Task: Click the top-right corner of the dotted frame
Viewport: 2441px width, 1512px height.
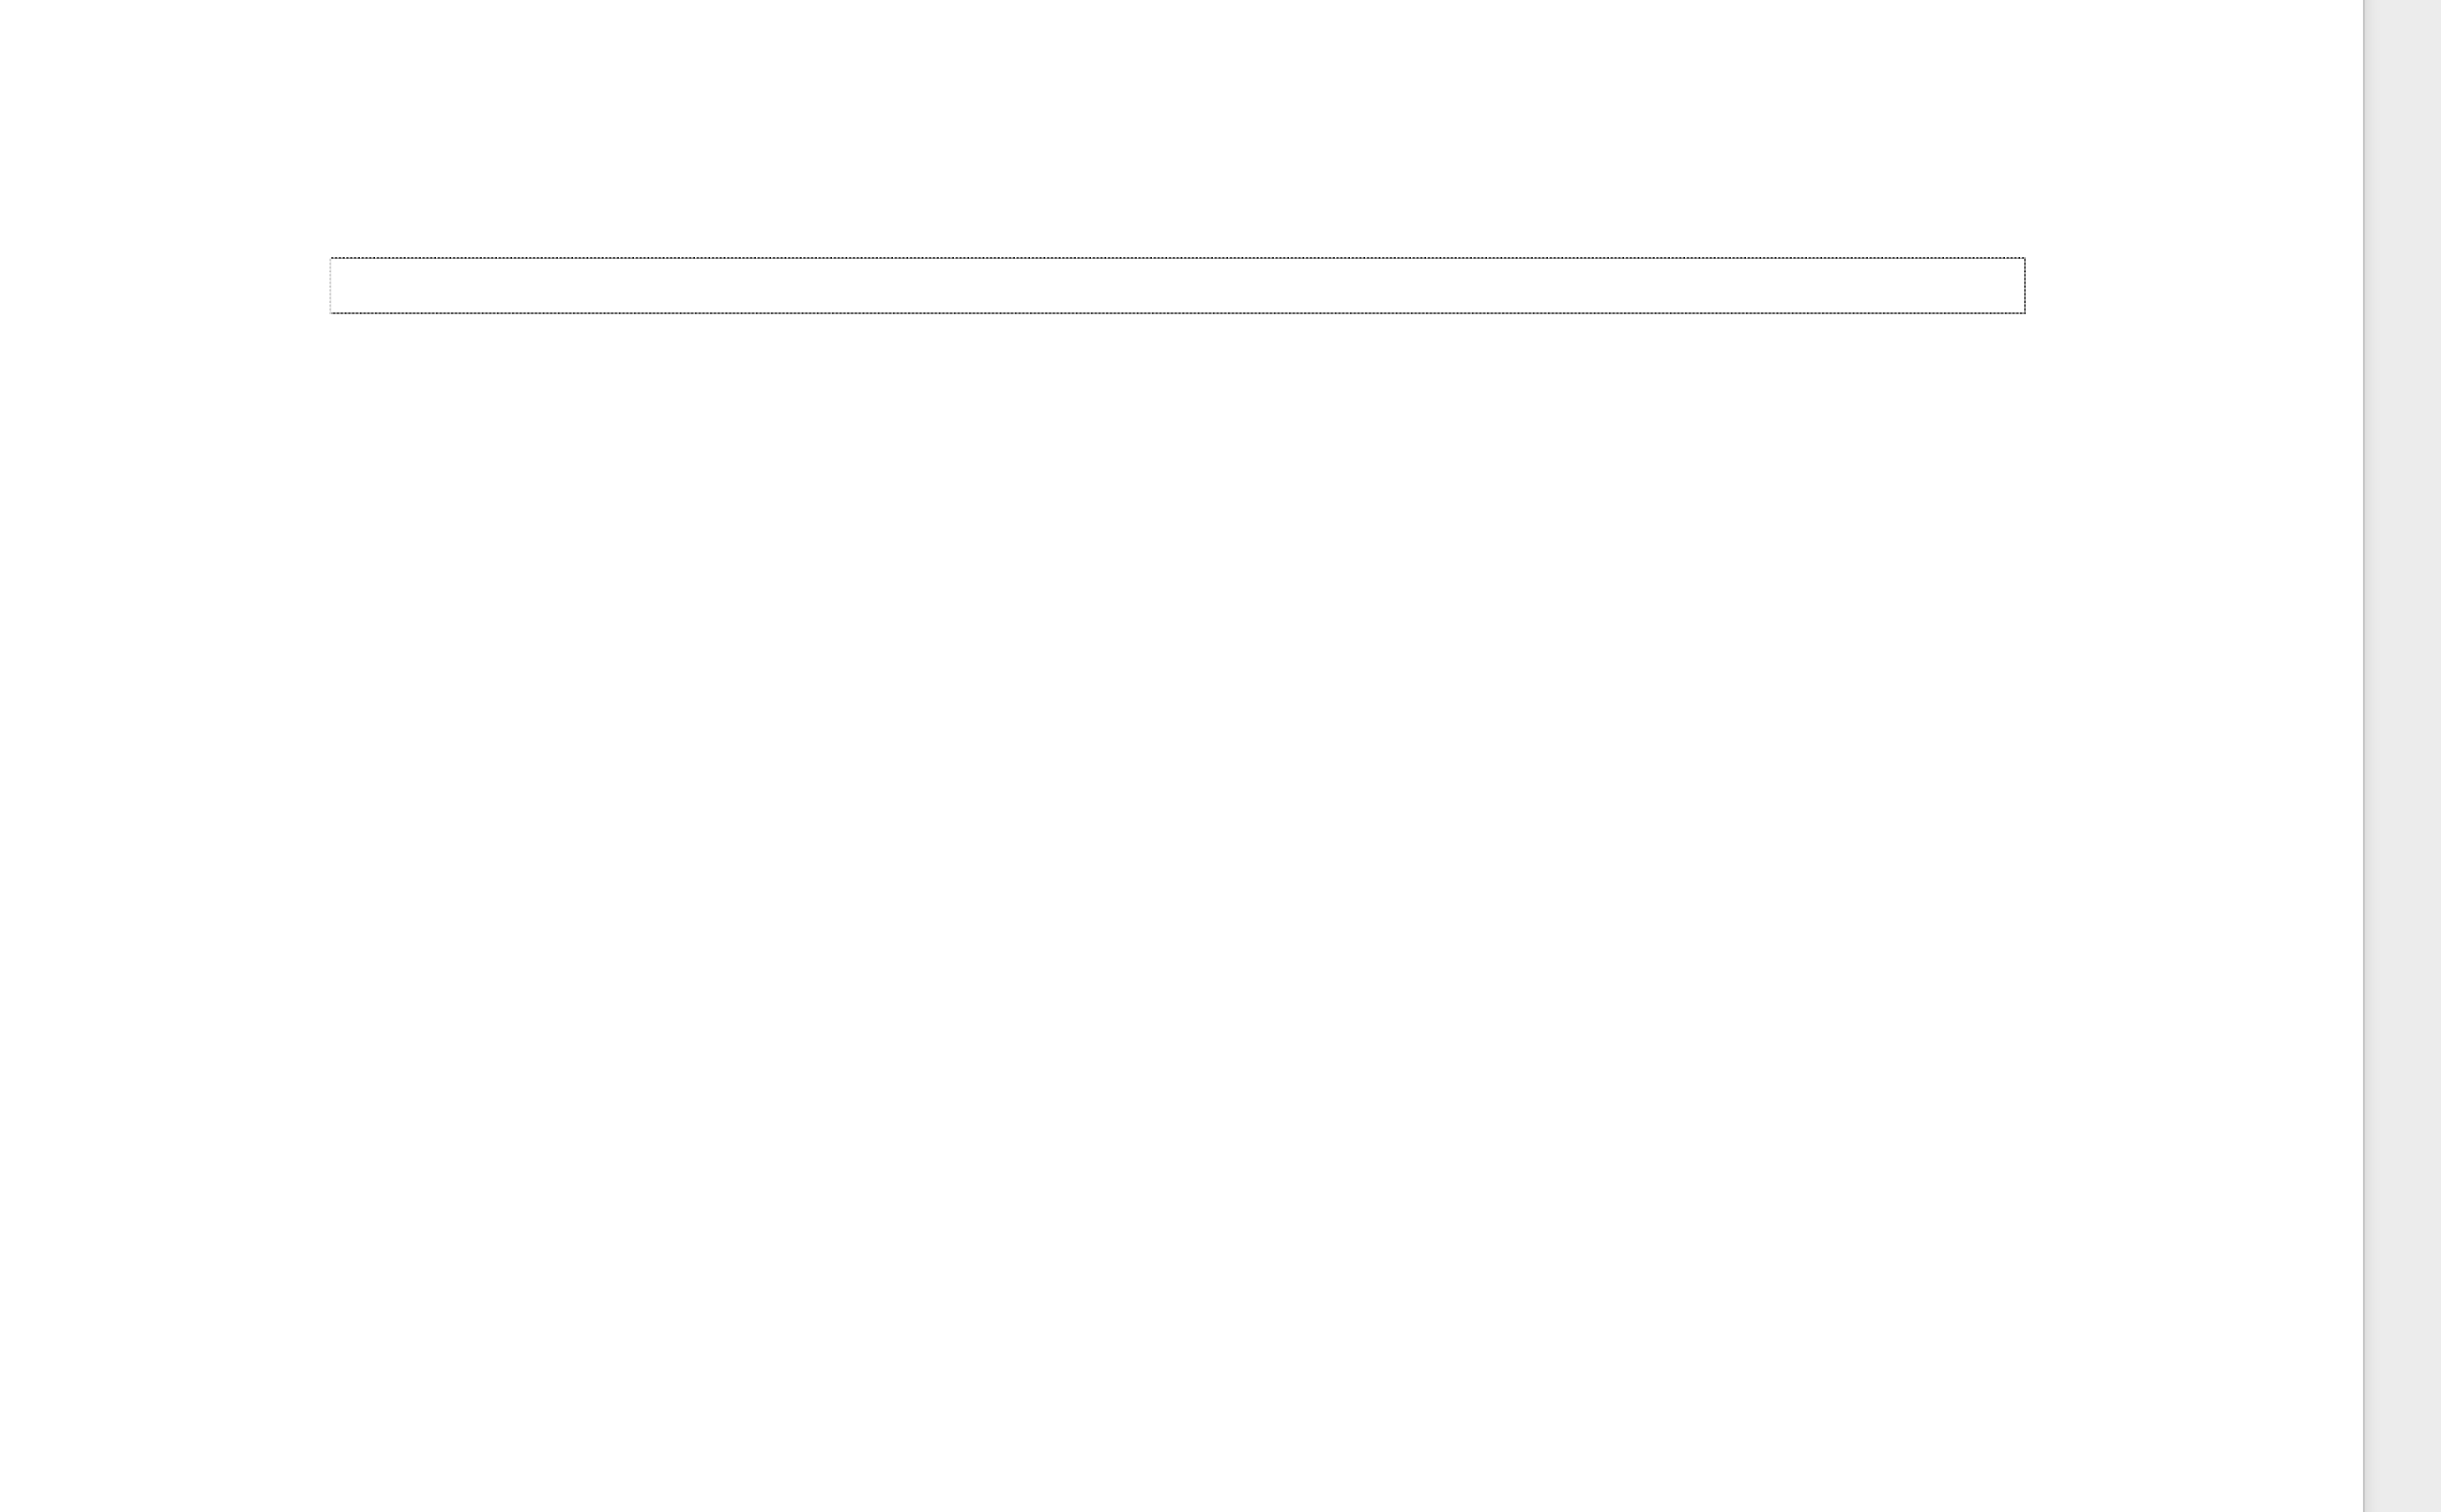Action: pyautogui.click(x=2025, y=258)
